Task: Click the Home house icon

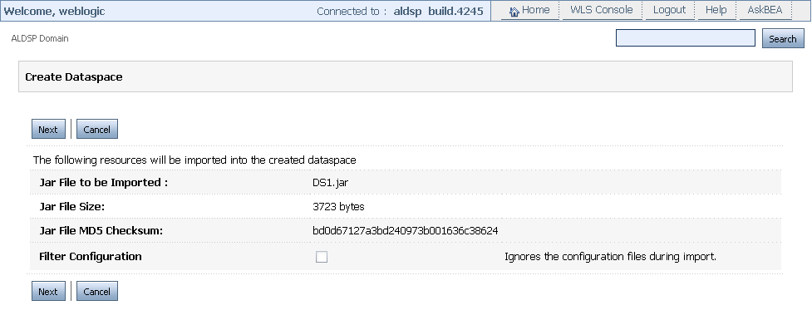Action: tap(514, 12)
